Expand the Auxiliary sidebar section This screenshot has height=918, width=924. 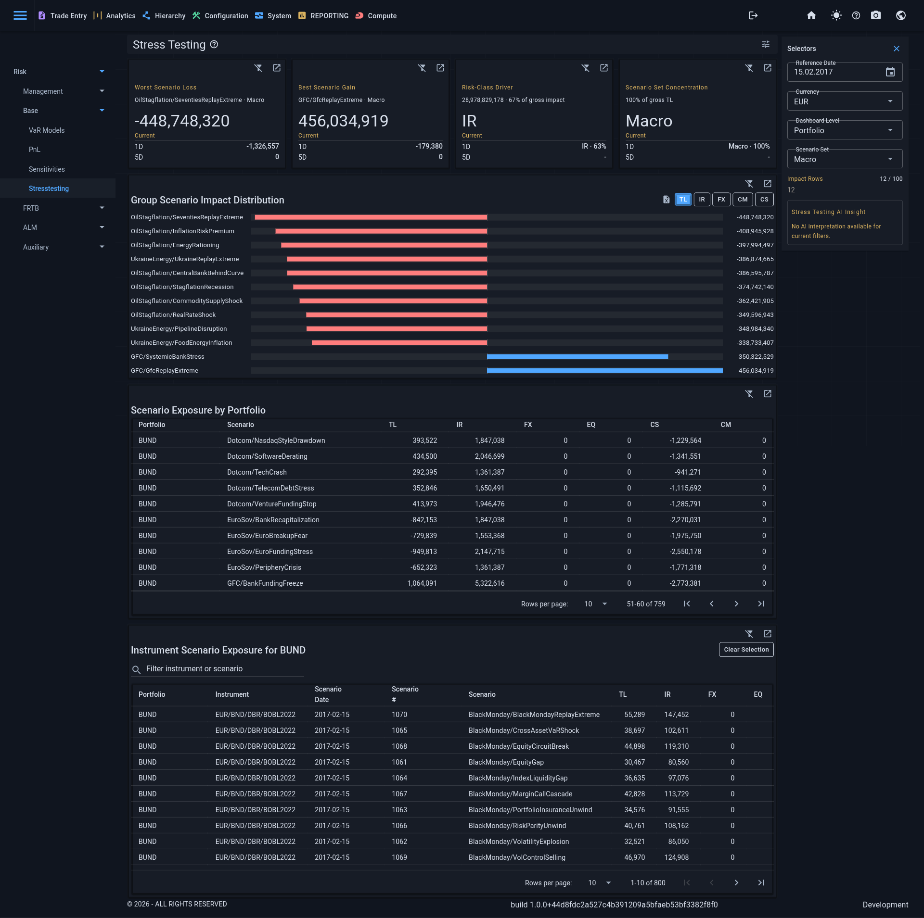tap(58, 247)
